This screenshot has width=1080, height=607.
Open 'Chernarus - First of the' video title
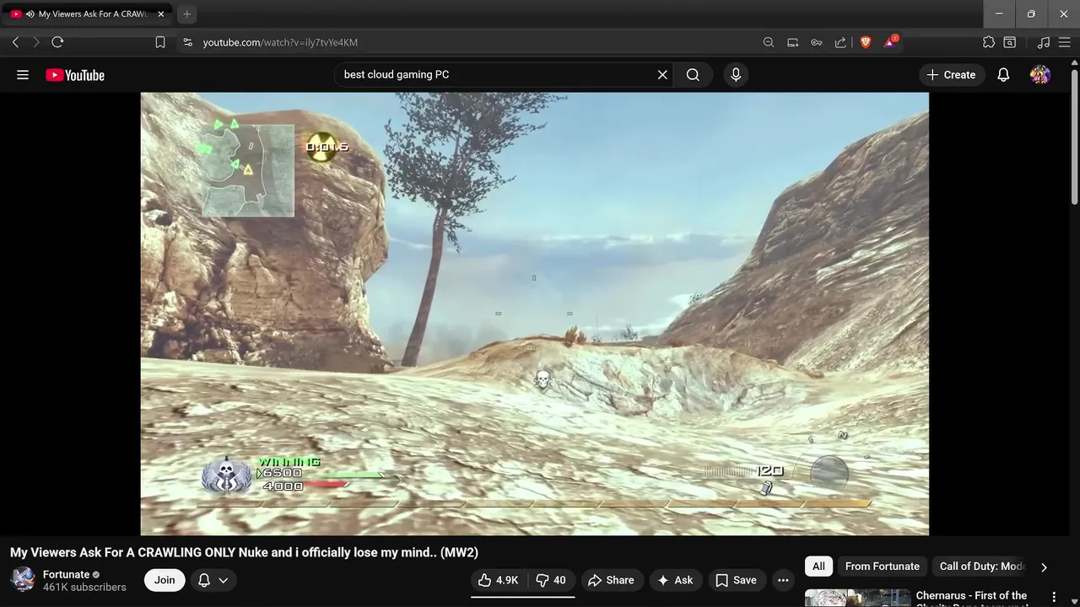(x=972, y=596)
